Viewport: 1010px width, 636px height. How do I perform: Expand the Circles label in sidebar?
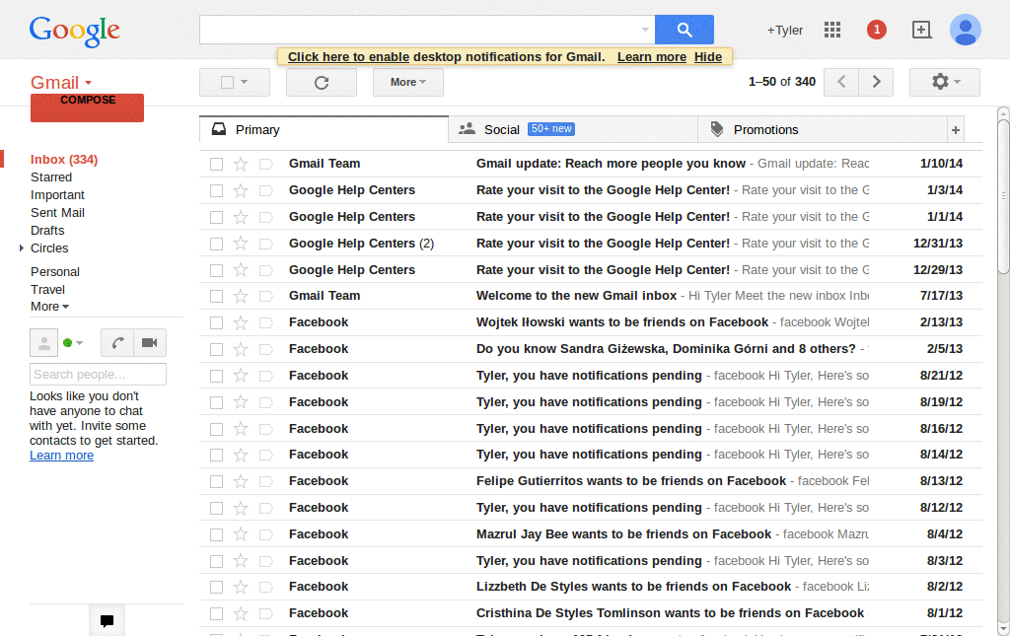22,247
